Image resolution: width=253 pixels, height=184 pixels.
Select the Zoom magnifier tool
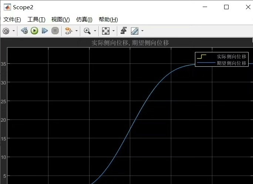click(x=87, y=31)
